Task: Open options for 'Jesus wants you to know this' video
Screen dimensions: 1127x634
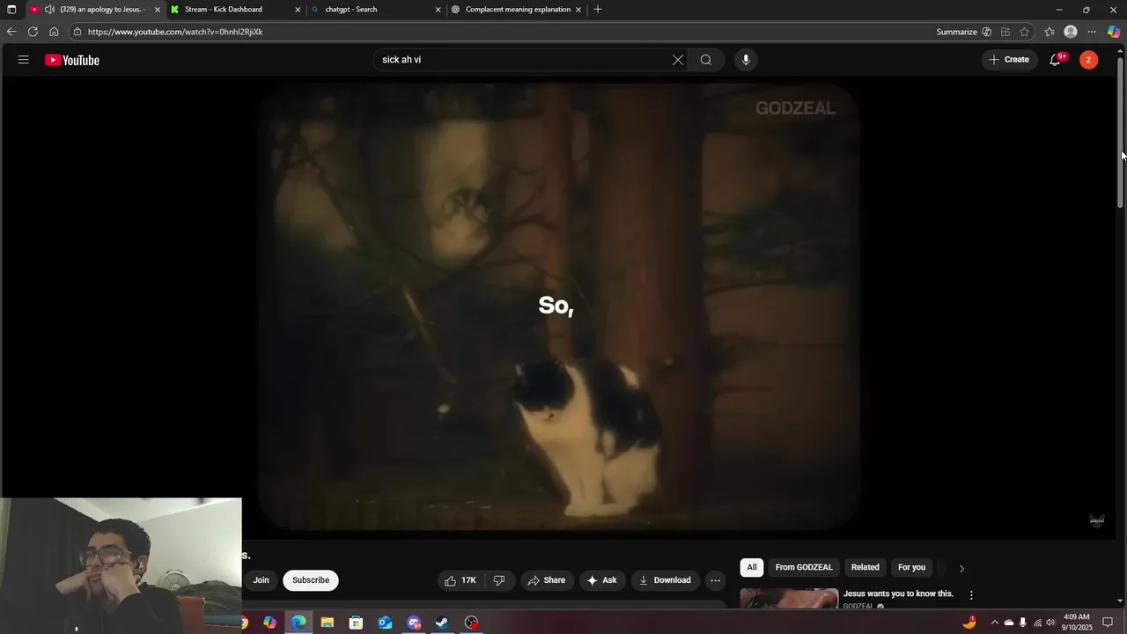Action: click(971, 595)
